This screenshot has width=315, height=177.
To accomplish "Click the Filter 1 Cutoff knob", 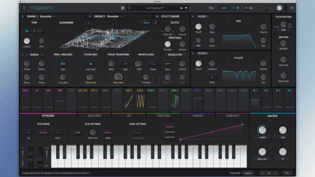I will pyautogui.click(x=199, y=26).
